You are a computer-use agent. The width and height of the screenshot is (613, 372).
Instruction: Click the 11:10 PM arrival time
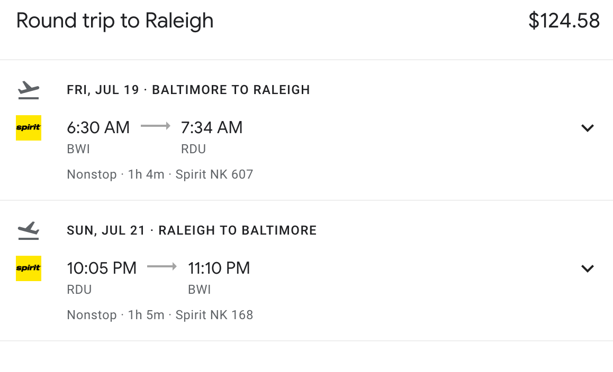point(219,268)
